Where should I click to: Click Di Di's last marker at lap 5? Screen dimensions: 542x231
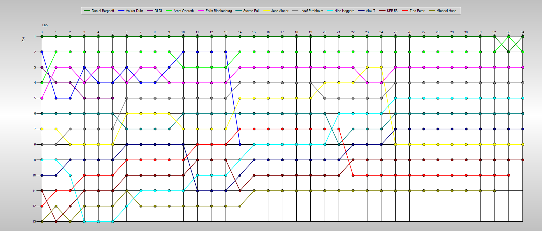[x=112, y=98]
